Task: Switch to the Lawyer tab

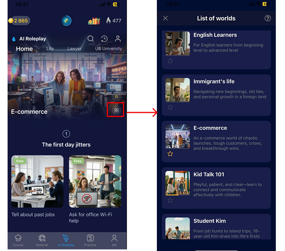Action: point(74,49)
